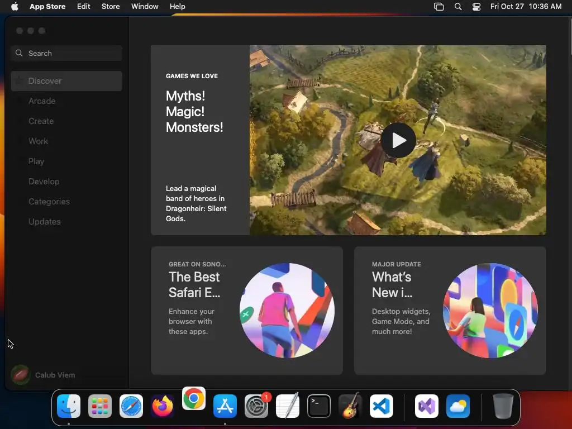Screen dimensions: 572x429
Task: Click the 'MAJOR UPDATE' label
Action: pyautogui.click(x=396, y=264)
